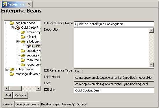The width and height of the screenshot is (159, 108).
Task: Click the entity beans folder icon
Action: tap(12, 69)
